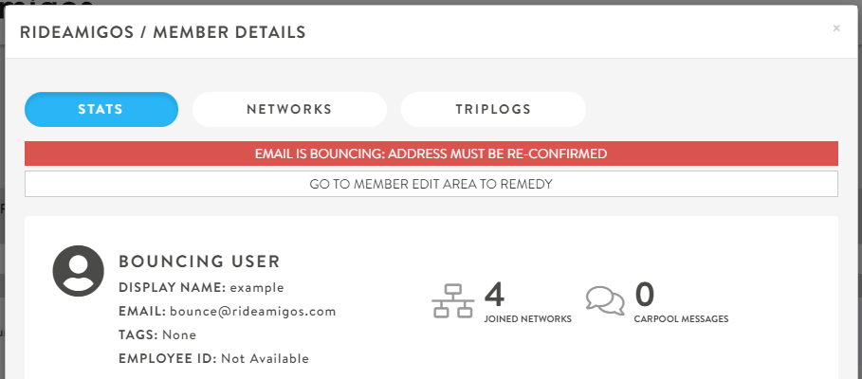
Task: Click the joined networks count 4
Action: tap(495, 295)
